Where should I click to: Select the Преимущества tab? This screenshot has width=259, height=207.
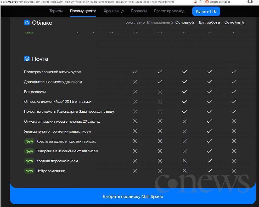pyautogui.click(x=83, y=11)
